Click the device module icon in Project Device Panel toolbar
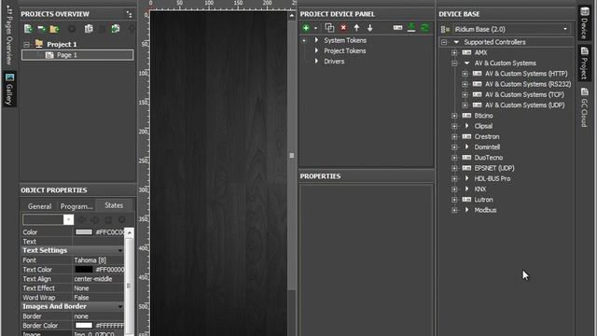Image resolution: width=597 pixels, height=336 pixels. pos(397,27)
